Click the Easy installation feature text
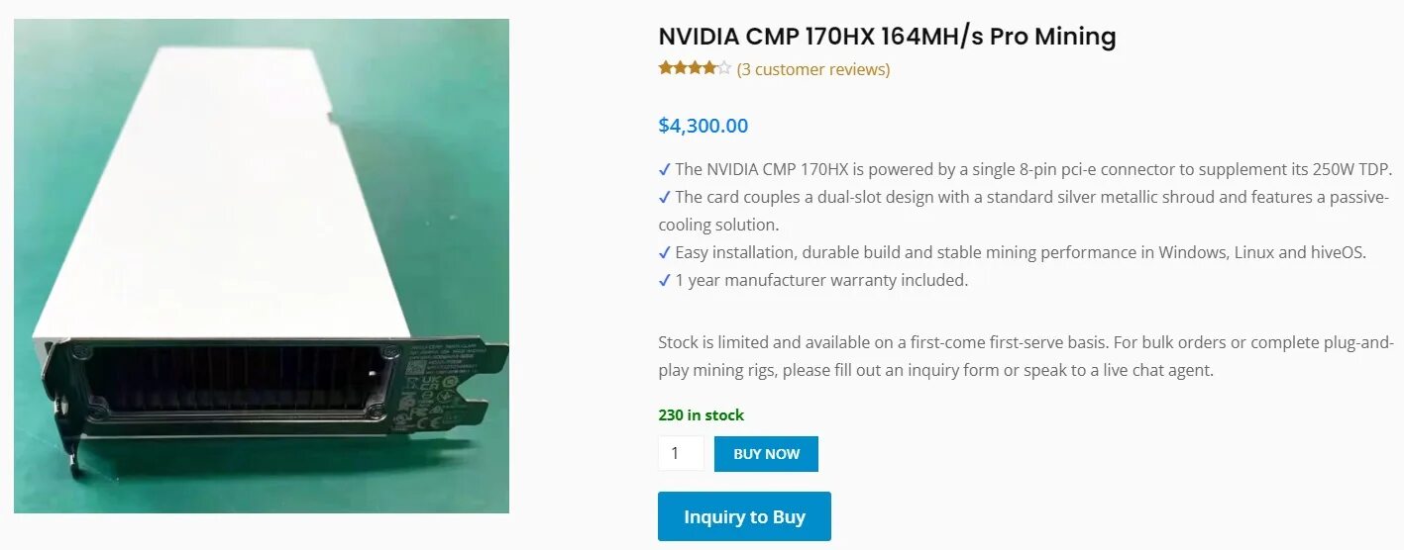1404x550 pixels. click(x=1021, y=252)
